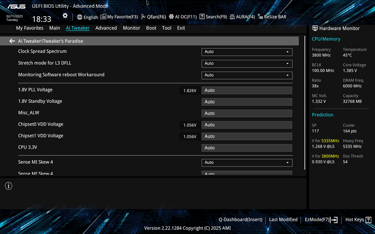Image resolution: width=375 pixels, height=234 pixels.
Task: Click the back arrow to Ai Tweaker
Action: point(12,41)
